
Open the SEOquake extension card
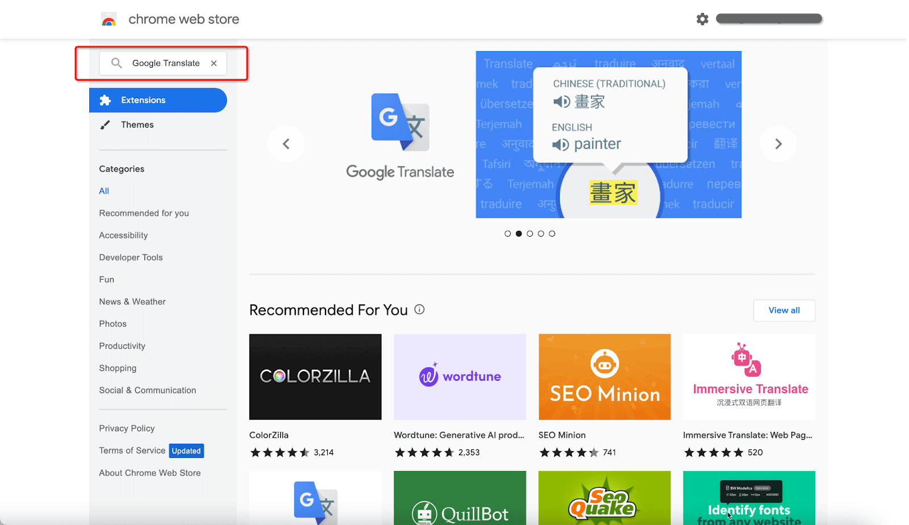point(604,498)
